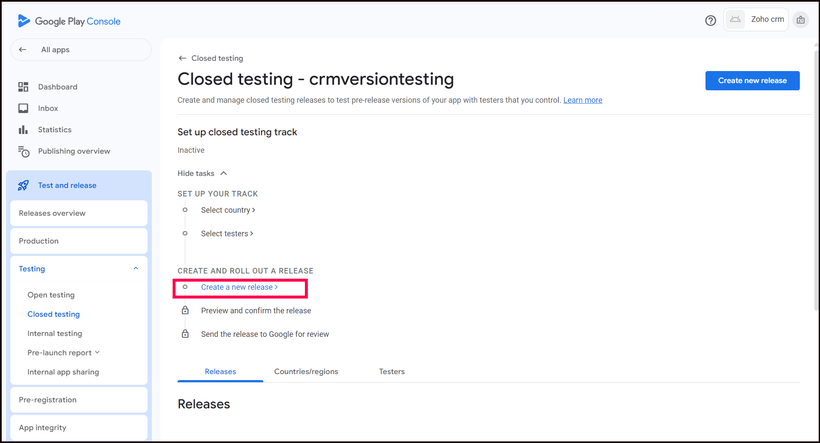Click the account badge icon at top right
This screenshot has width=820, height=443.
(x=800, y=20)
